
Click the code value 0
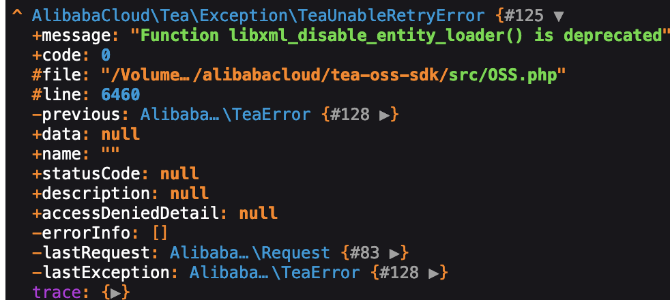click(106, 55)
